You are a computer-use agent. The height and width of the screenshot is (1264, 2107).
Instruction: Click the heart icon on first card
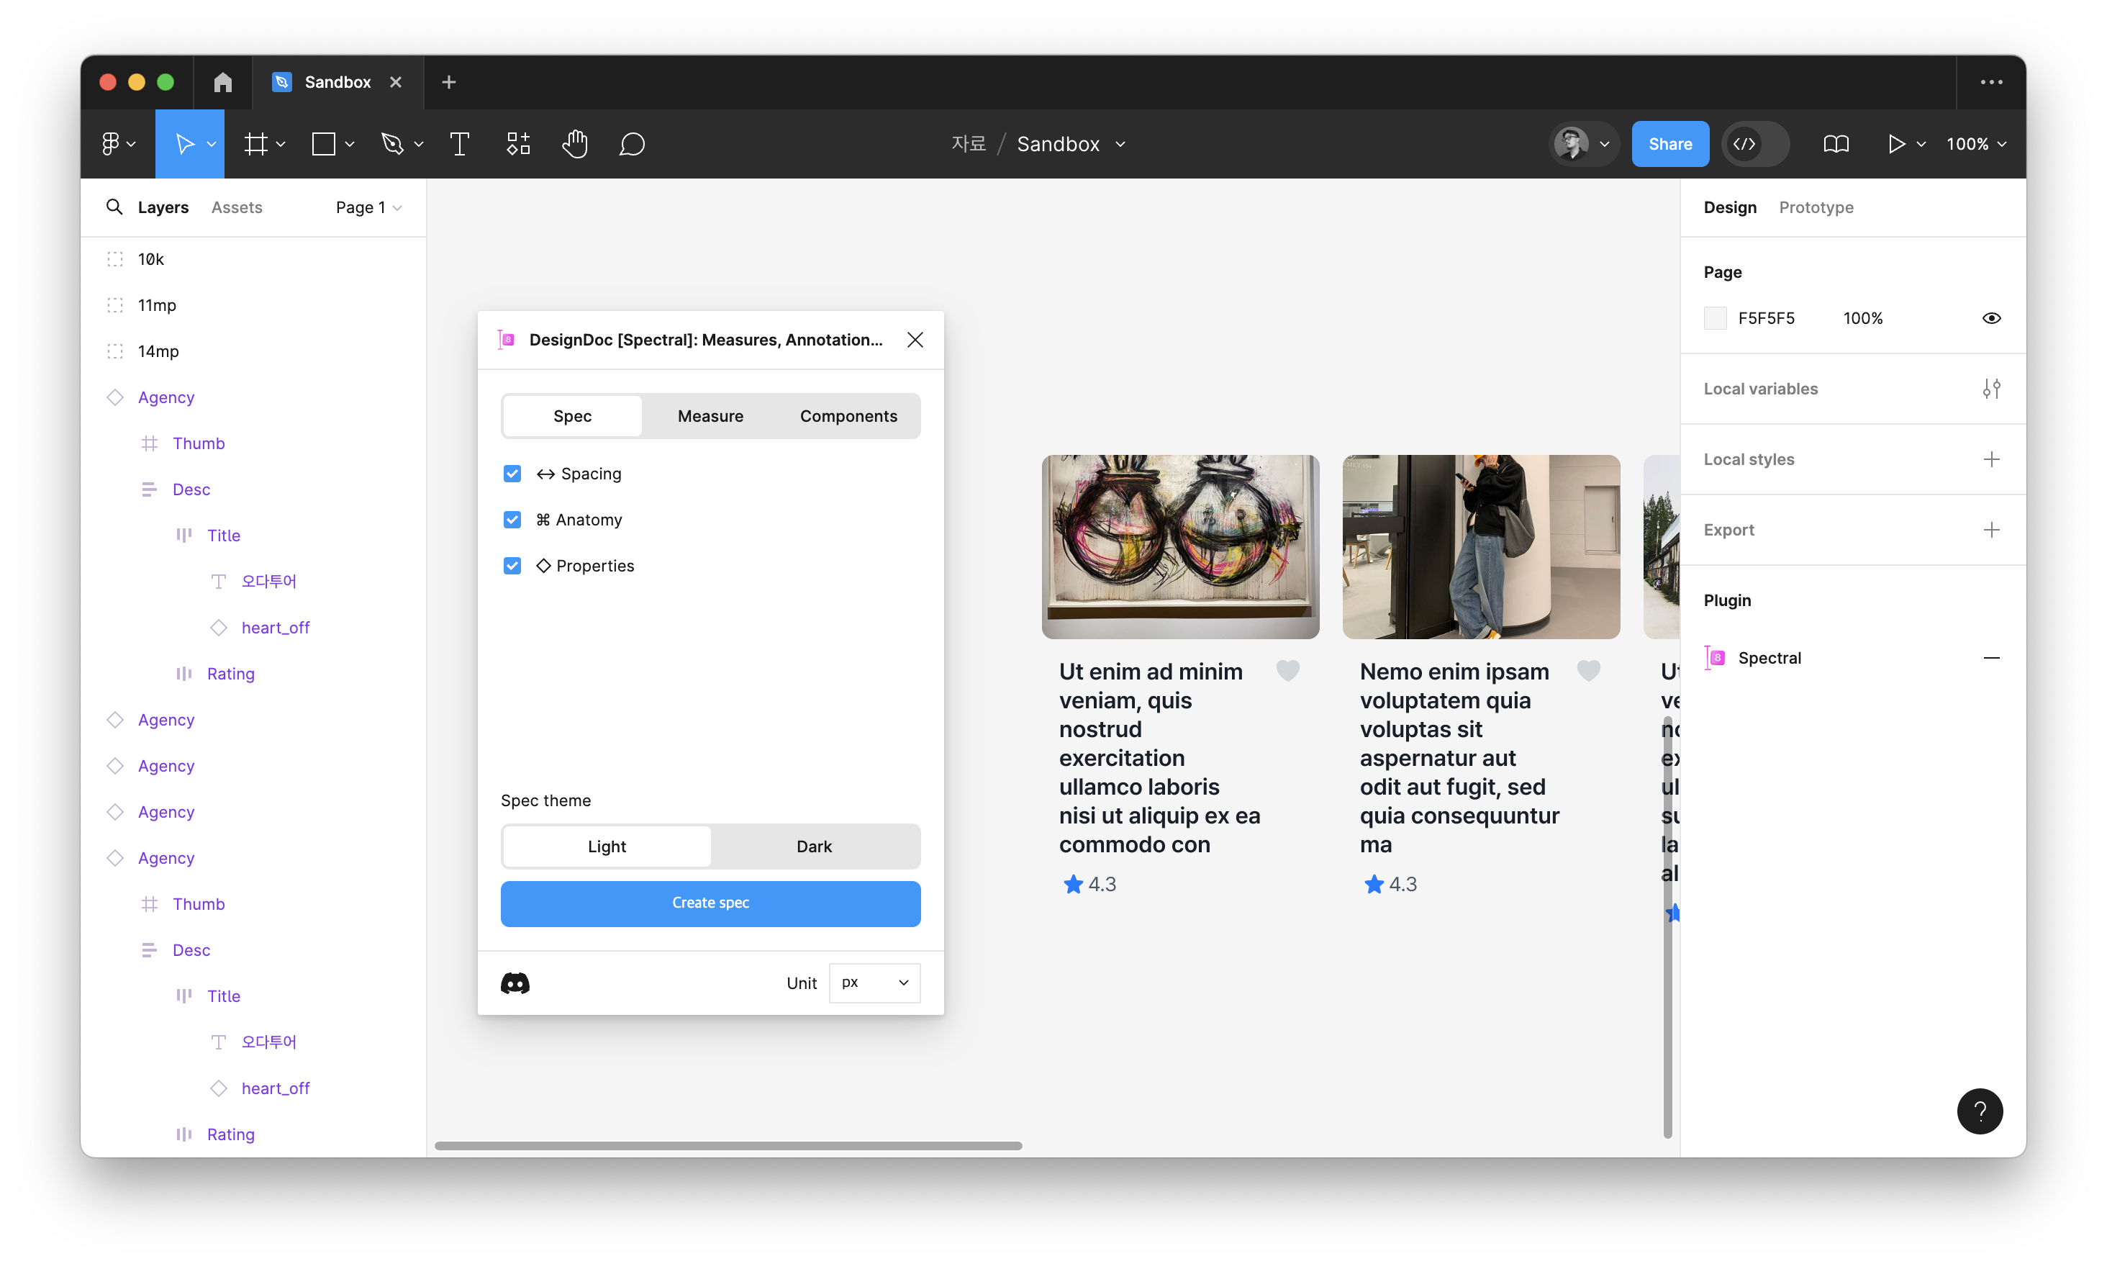click(1287, 671)
